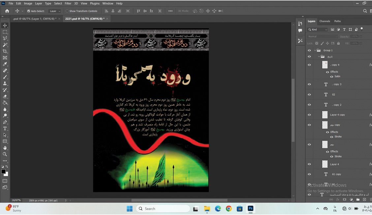Hide the Group 1 layer group

[x=309, y=50]
